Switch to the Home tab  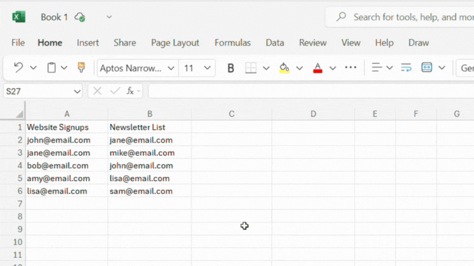click(x=50, y=43)
